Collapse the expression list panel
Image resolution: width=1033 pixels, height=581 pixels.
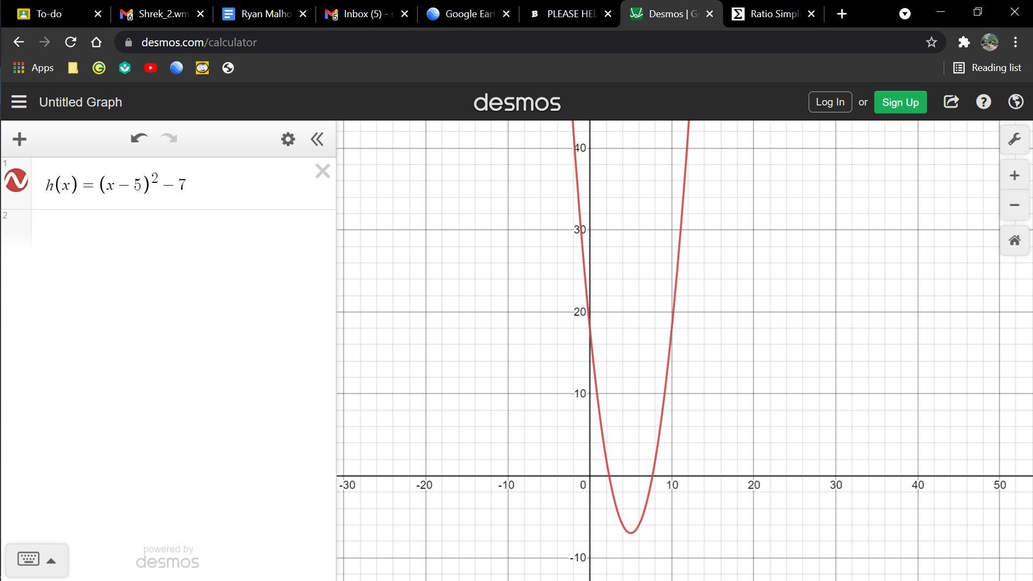tap(317, 139)
